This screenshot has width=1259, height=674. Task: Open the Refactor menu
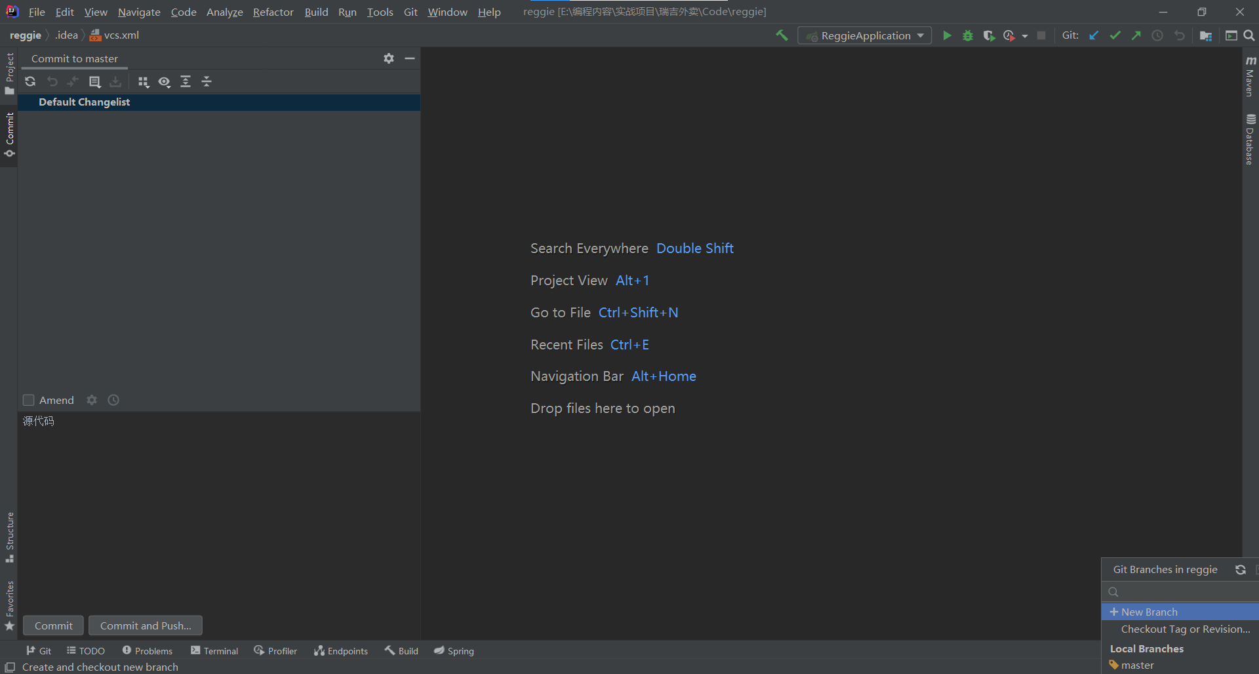[x=273, y=12]
